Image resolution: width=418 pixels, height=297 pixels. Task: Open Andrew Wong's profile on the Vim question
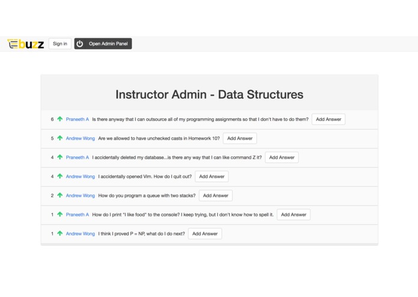point(80,177)
